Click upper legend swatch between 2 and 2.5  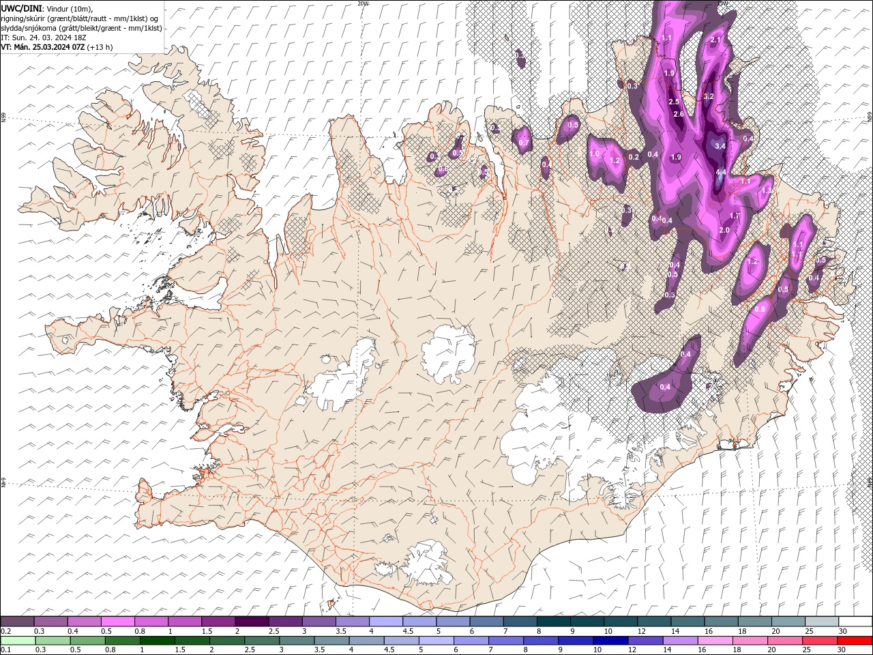251,622
